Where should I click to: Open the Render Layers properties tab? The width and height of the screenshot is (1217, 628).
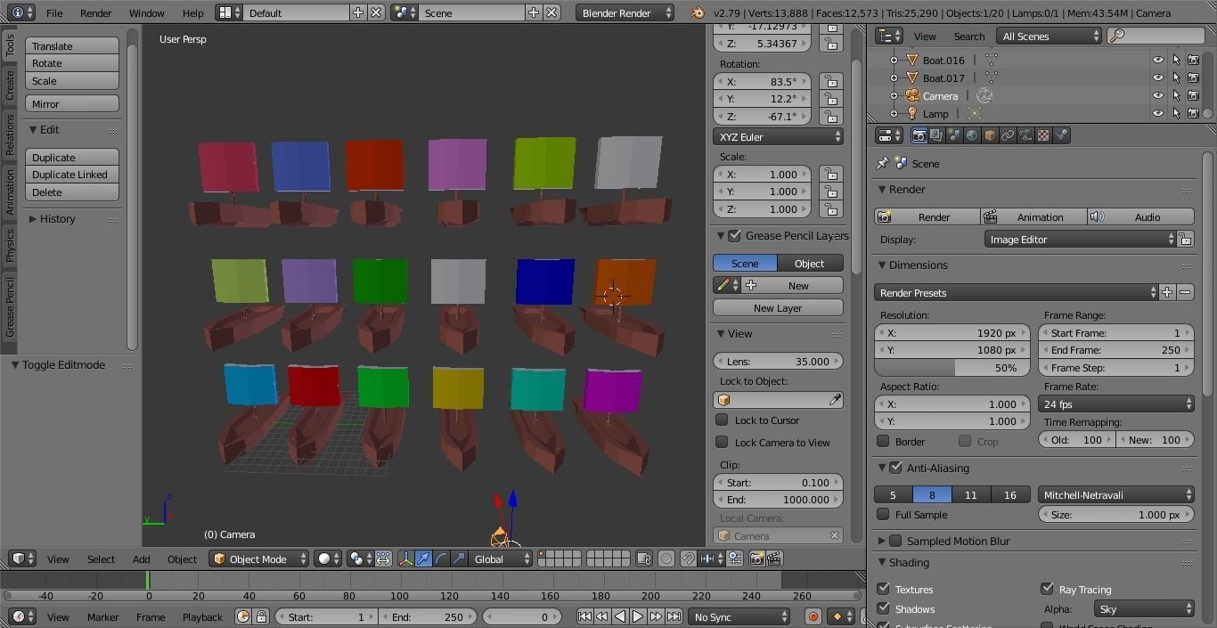(x=936, y=135)
